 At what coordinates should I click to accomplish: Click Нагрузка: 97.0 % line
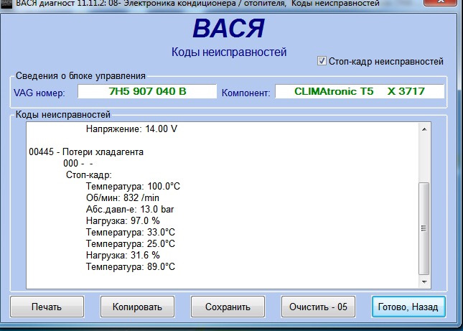(123, 221)
